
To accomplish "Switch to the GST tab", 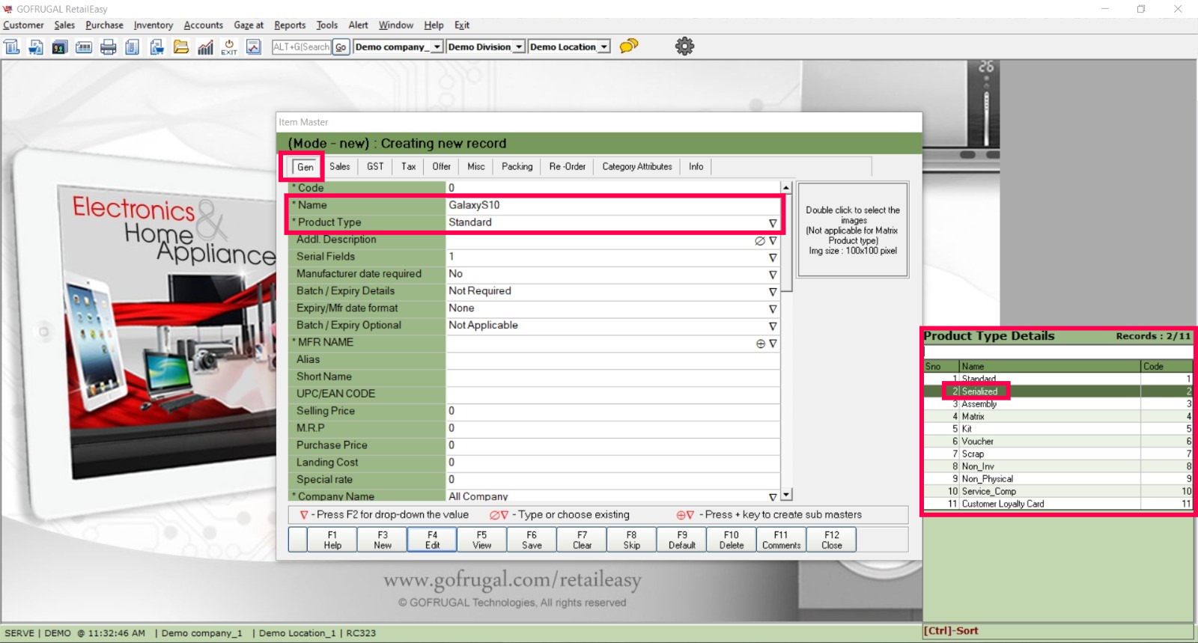I will pyautogui.click(x=375, y=166).
